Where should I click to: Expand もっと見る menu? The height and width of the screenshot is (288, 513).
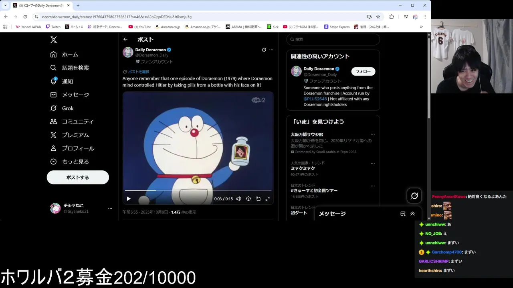click(x=69, y=162)
